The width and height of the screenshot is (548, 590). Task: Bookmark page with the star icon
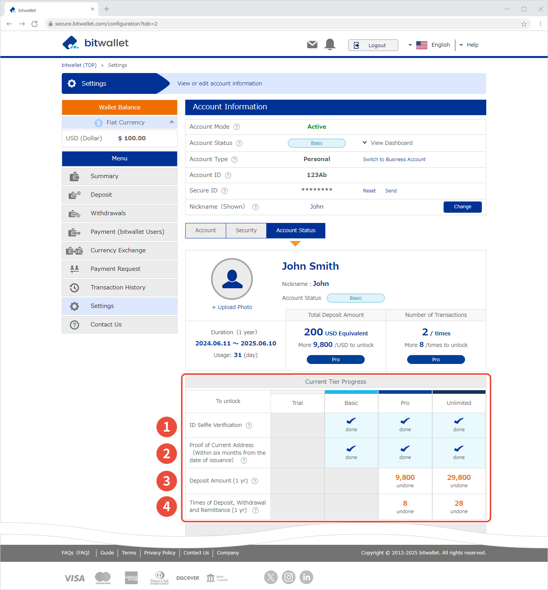524,24
